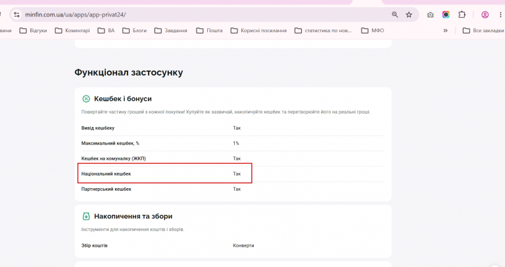Image resolution: width=505 pixels, height=267 pixels.
Task: Show hidden bookmarks with double-chevron
Action: (445, 31)
